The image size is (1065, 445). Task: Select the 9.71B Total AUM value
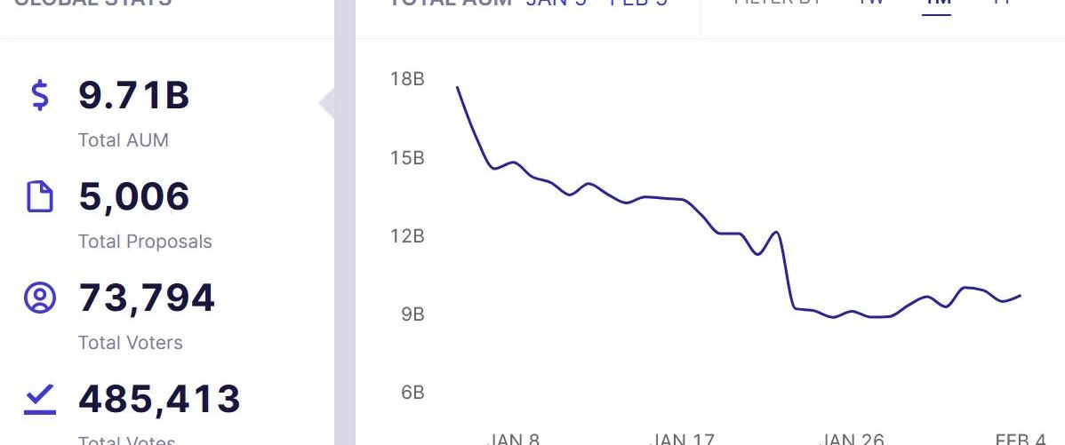tap(134, 95)
